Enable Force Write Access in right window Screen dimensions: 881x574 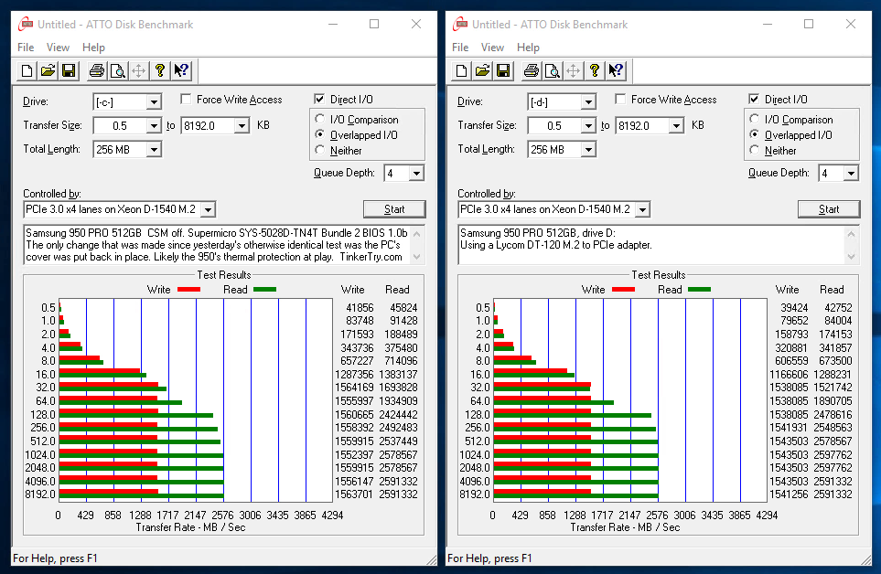tap(620, 100)
